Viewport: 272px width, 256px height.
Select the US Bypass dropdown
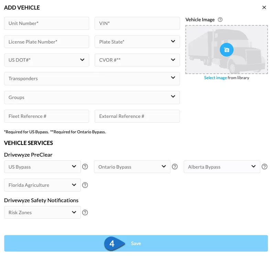pos(42,167)
